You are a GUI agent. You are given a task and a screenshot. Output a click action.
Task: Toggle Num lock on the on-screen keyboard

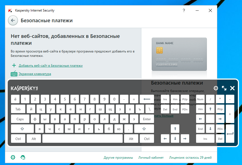point(200,99)
